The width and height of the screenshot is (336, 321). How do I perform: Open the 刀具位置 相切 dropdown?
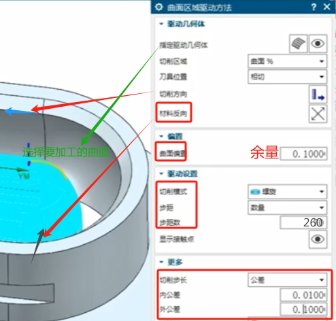(288, 77)
